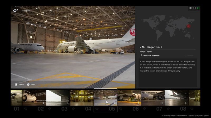Click driver icon on thumbnail 07
The height and width of the screenshot is (118, 211).
pyautogui.click(x=162, y=104)
